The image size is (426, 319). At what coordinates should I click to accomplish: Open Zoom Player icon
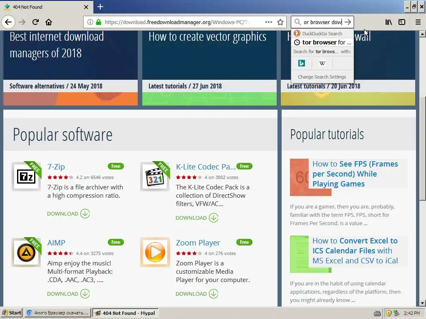(x=155, y=253)
